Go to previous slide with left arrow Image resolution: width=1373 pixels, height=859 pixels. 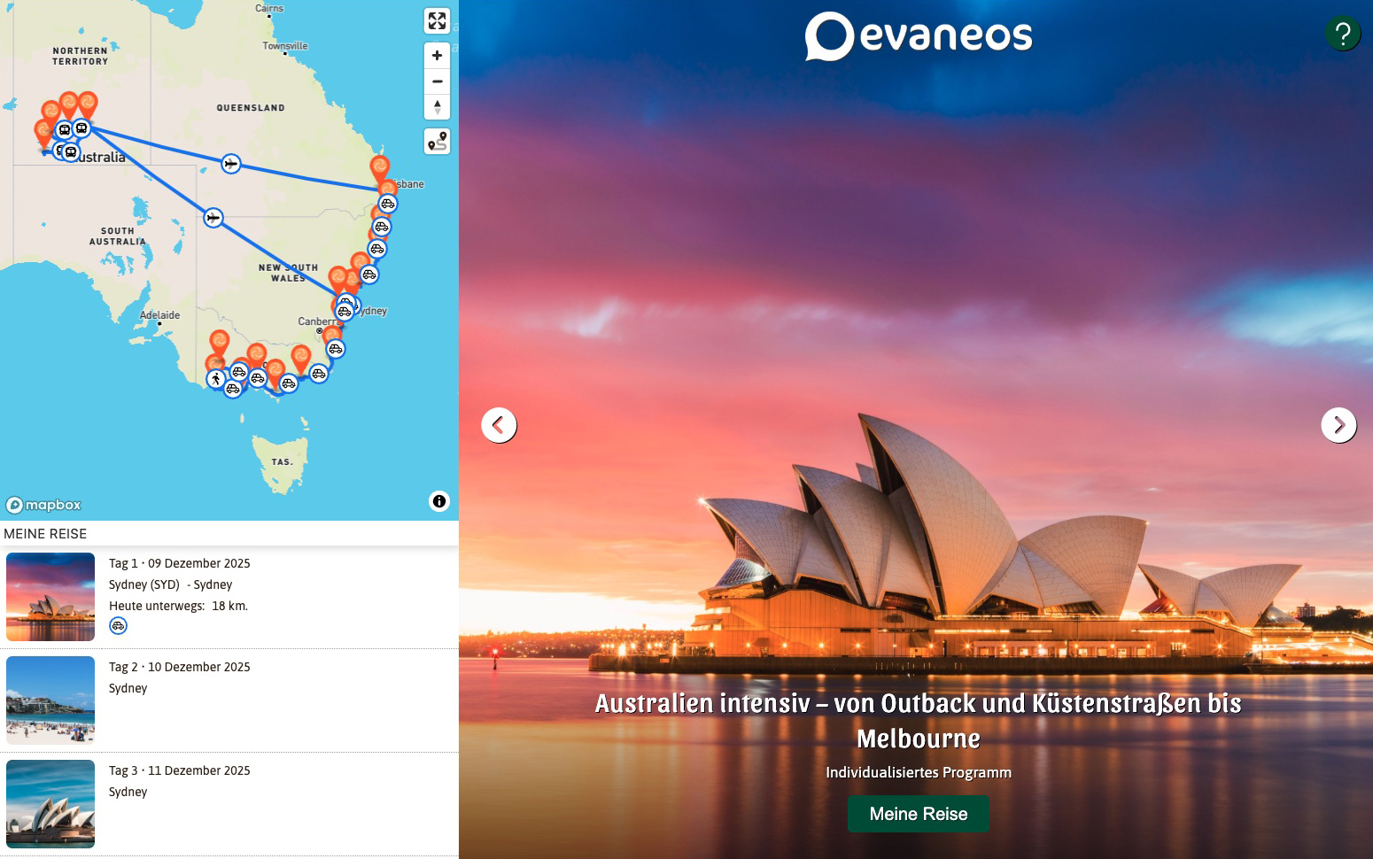(x=499, y=425)
